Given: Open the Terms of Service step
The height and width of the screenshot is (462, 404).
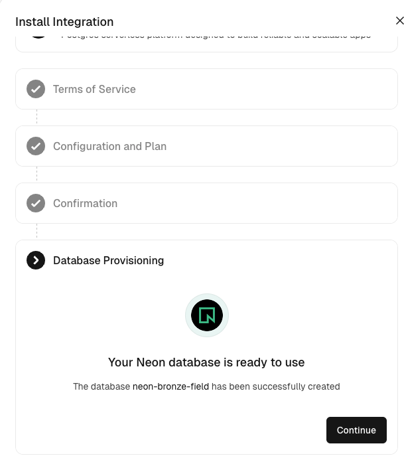Looking at the screenshot, I should 94,89.
